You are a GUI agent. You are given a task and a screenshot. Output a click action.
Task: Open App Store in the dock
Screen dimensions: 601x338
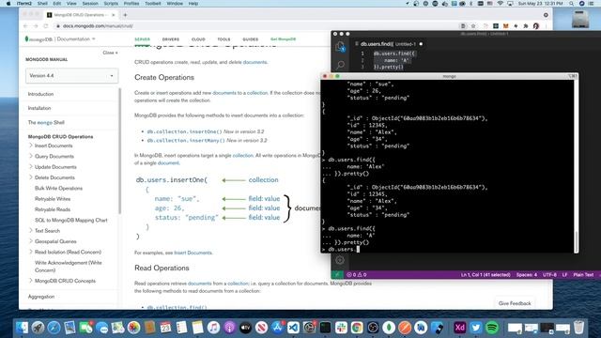point(277,328)
